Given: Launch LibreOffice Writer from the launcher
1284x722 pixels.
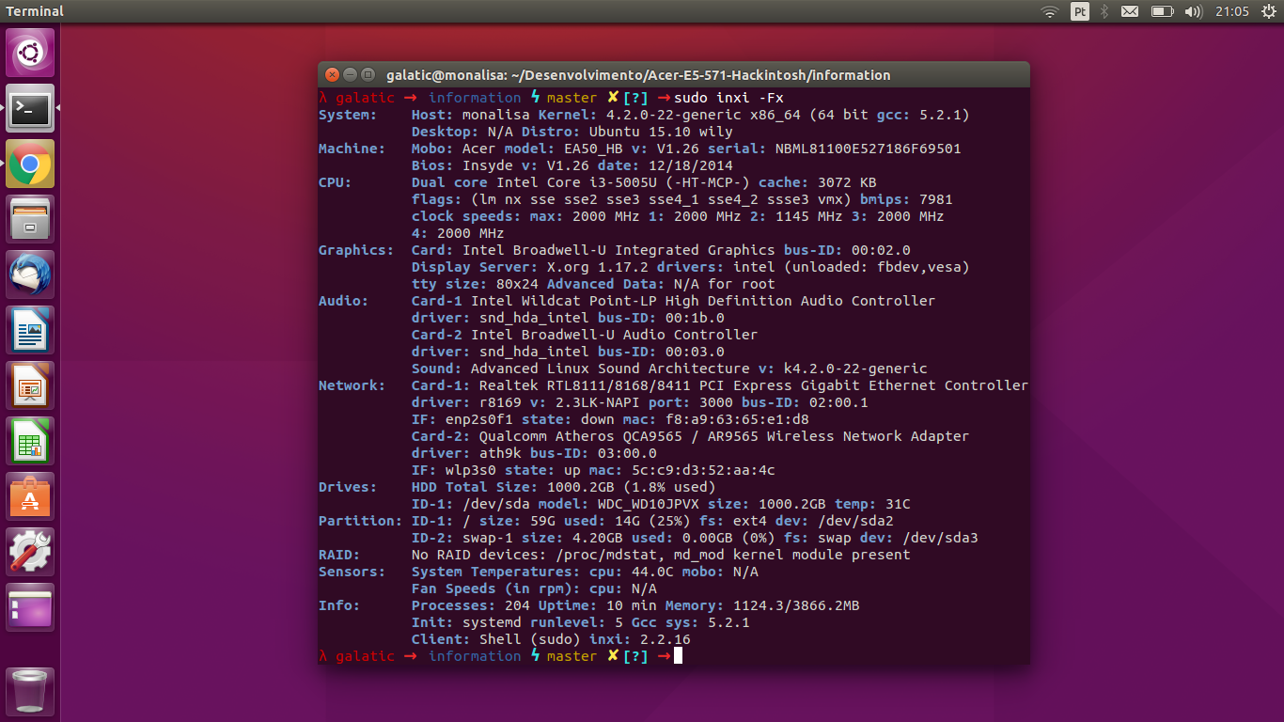Looking at the screenshot, I should tap(30, 330).
